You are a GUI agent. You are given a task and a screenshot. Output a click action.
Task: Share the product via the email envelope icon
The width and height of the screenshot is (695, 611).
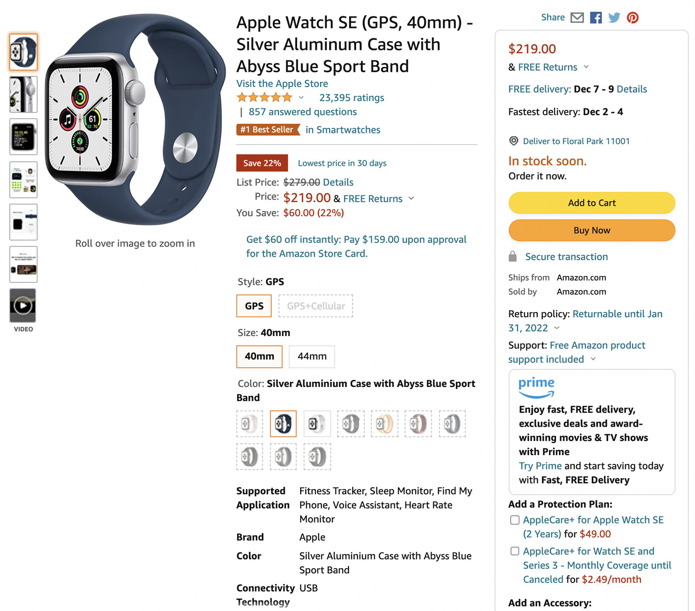coord(577,18)
